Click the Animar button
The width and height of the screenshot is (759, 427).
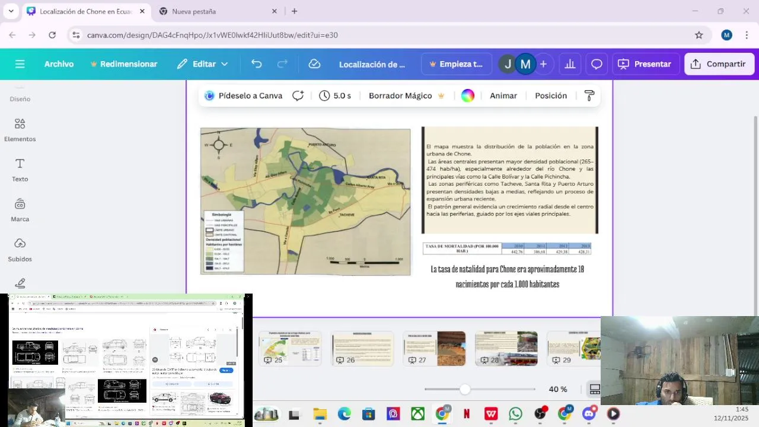[x=503, y=95]
